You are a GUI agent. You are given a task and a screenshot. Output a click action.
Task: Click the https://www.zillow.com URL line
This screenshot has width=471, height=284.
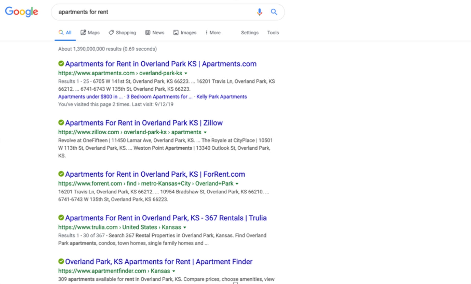(x=130, y=132)
